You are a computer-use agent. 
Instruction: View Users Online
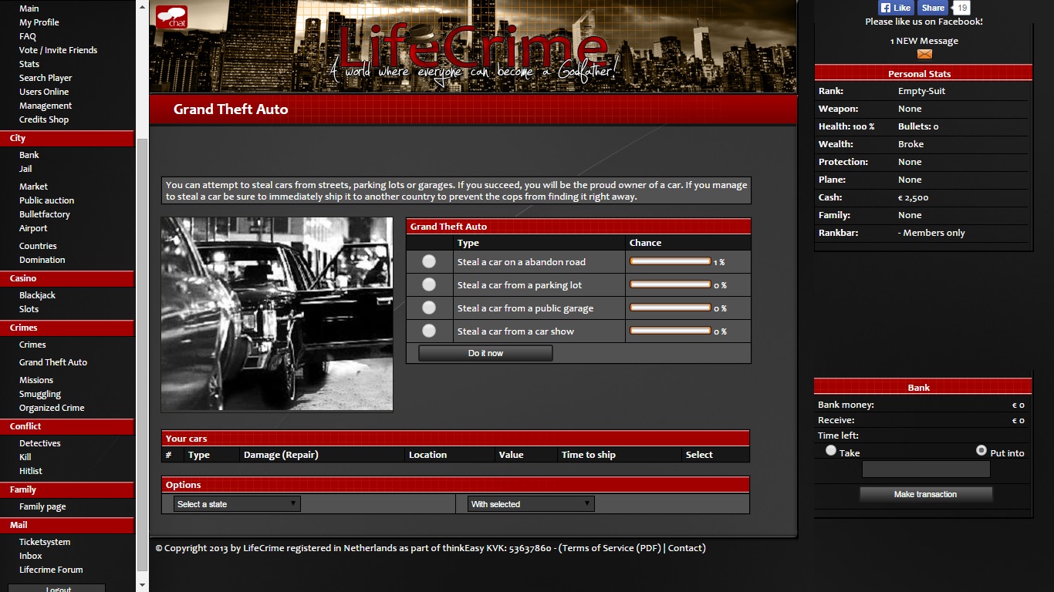click(44, 92)
